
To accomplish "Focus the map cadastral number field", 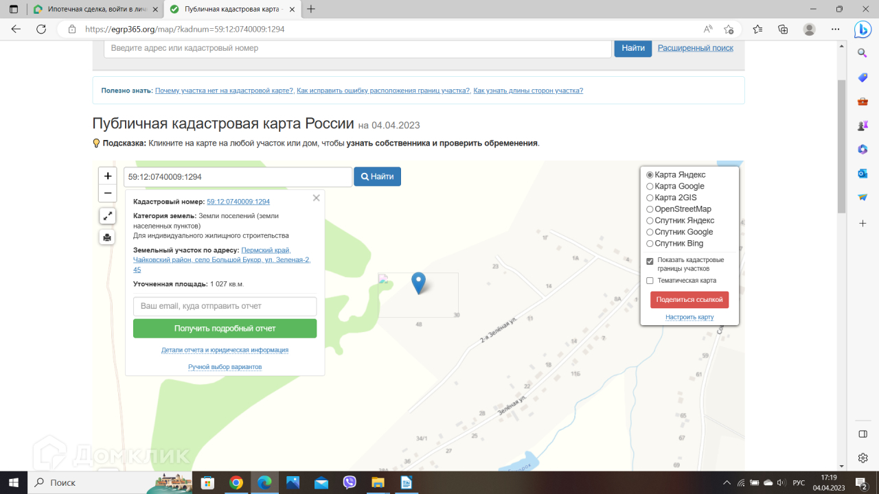I will pyautogui.click(x=238, y=176).
